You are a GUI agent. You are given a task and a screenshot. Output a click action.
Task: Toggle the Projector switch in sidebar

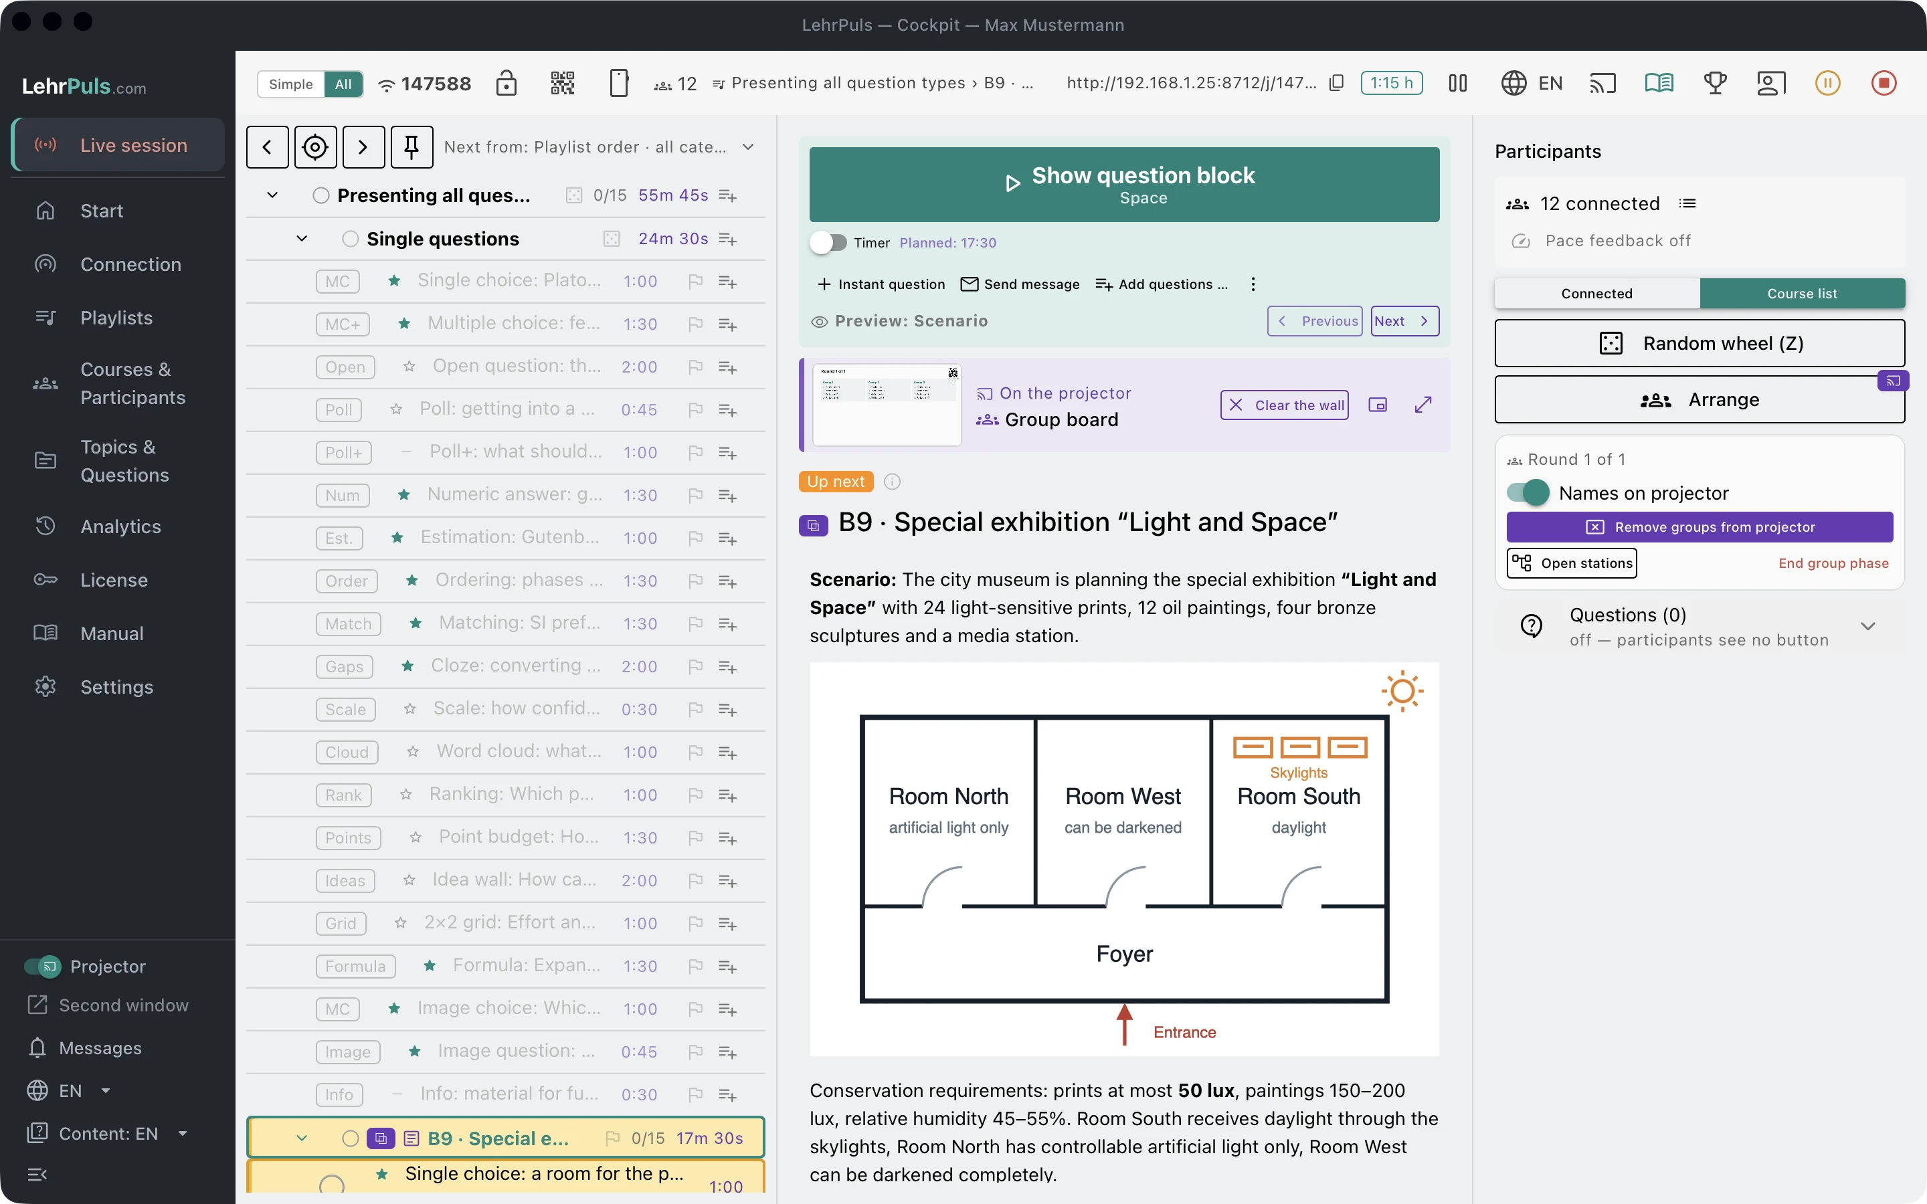click(x=42, y=967)
